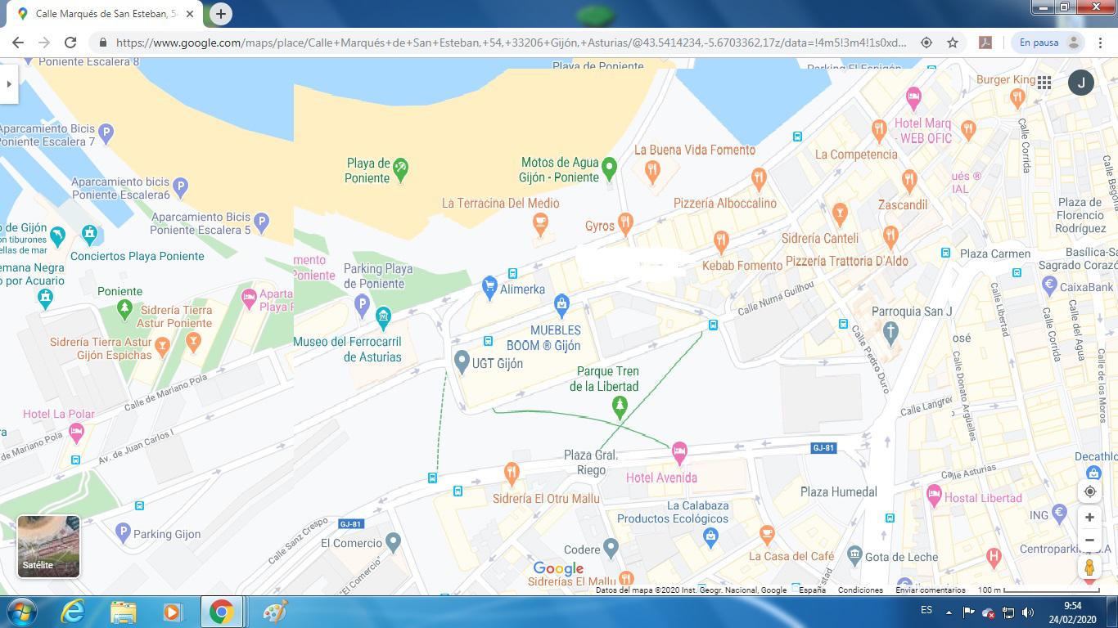Open Paint from the taskbar

(x=276, y=612)
